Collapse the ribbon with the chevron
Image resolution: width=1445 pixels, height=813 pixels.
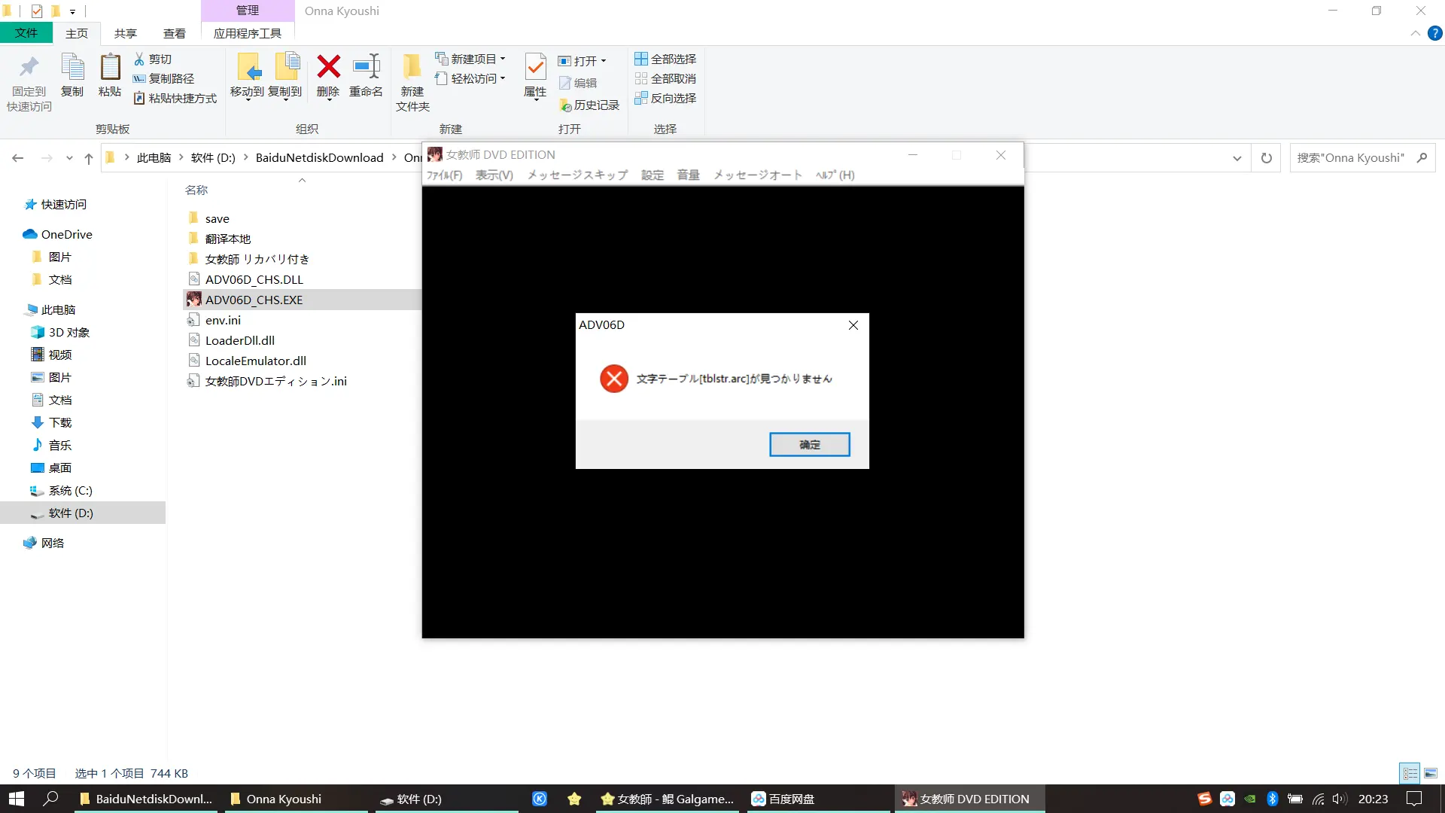(1416, 33)
